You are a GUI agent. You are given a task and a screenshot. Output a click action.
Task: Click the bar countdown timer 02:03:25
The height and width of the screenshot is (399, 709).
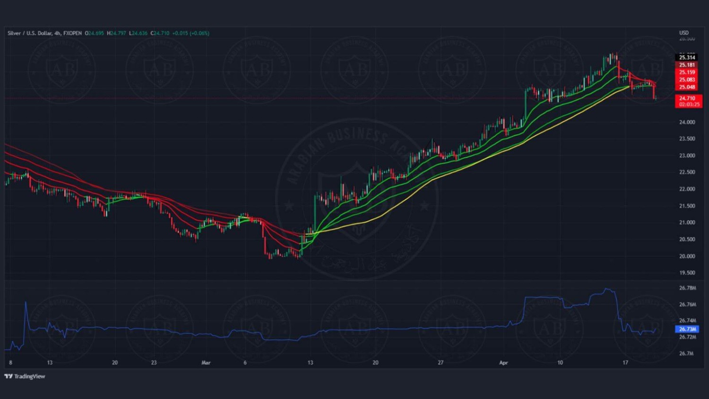pyautogui.click(x=689, y=104)
